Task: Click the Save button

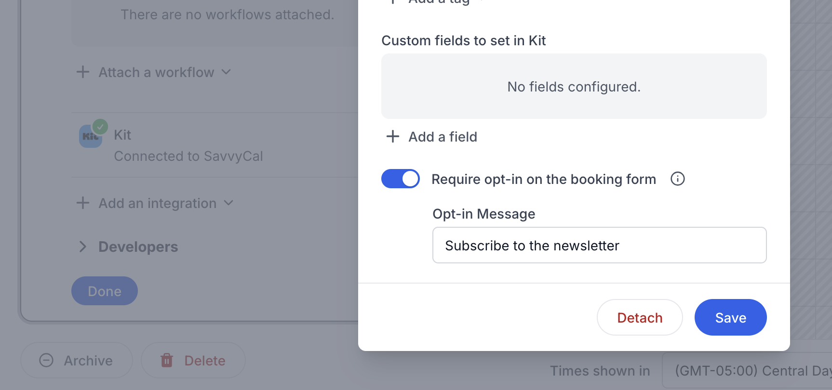Action: point(730,318)
